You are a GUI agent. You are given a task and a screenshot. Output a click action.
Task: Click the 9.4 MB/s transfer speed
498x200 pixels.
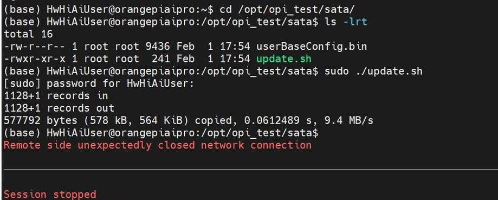[x=349, y=121]
